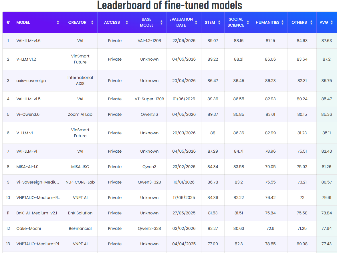
Task: Sort table by the BASE MODEL column arrows
Action: (162, 23)
